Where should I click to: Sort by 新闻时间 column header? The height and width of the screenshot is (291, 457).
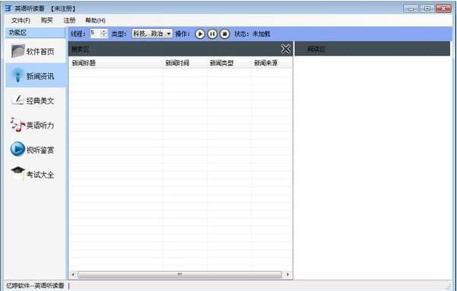pyautogui.click(x=185, y=63)
